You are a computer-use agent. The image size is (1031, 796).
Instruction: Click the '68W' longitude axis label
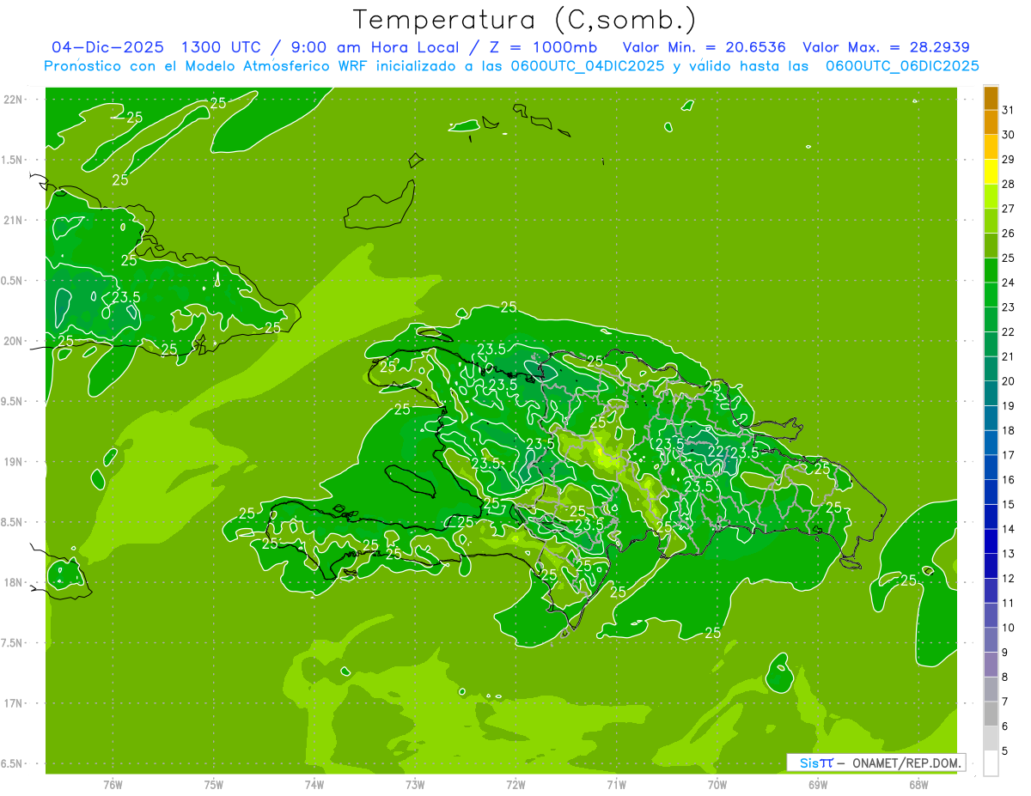[x=918, y=784]
